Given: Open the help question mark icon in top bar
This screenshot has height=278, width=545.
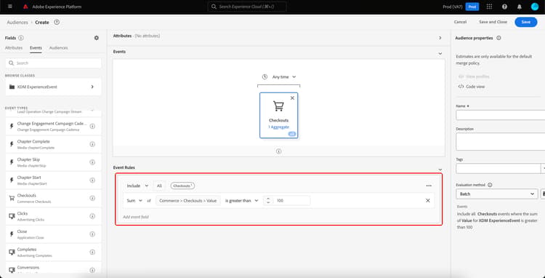Looking at the screenshot, I should [504, 7].
